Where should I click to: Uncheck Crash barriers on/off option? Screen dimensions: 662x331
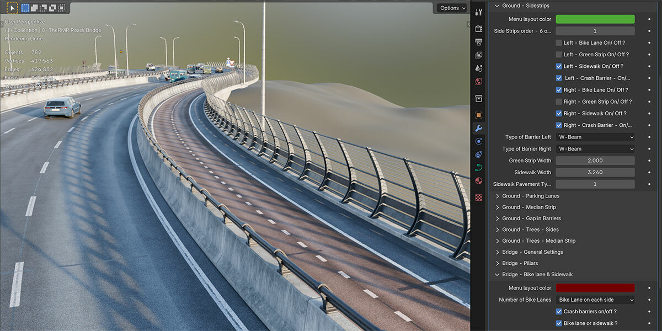[559, 311]
